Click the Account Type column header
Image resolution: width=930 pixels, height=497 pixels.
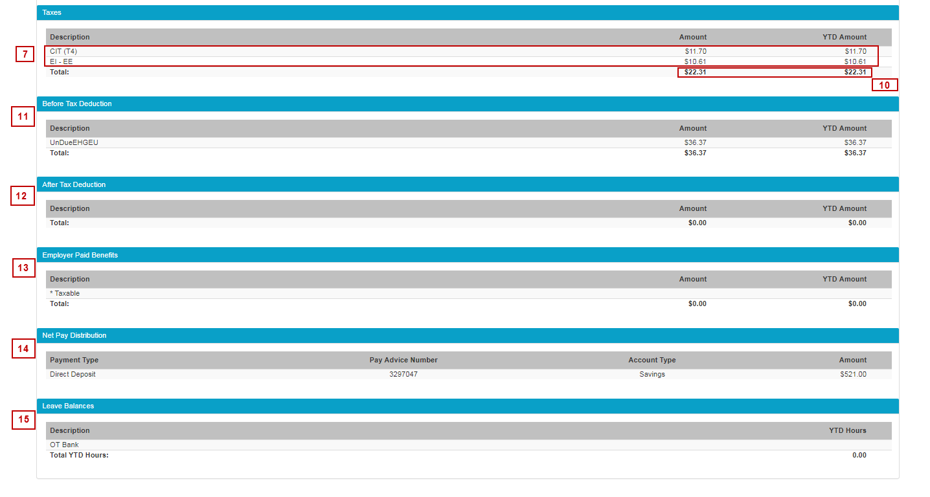[x=652, y=360]
